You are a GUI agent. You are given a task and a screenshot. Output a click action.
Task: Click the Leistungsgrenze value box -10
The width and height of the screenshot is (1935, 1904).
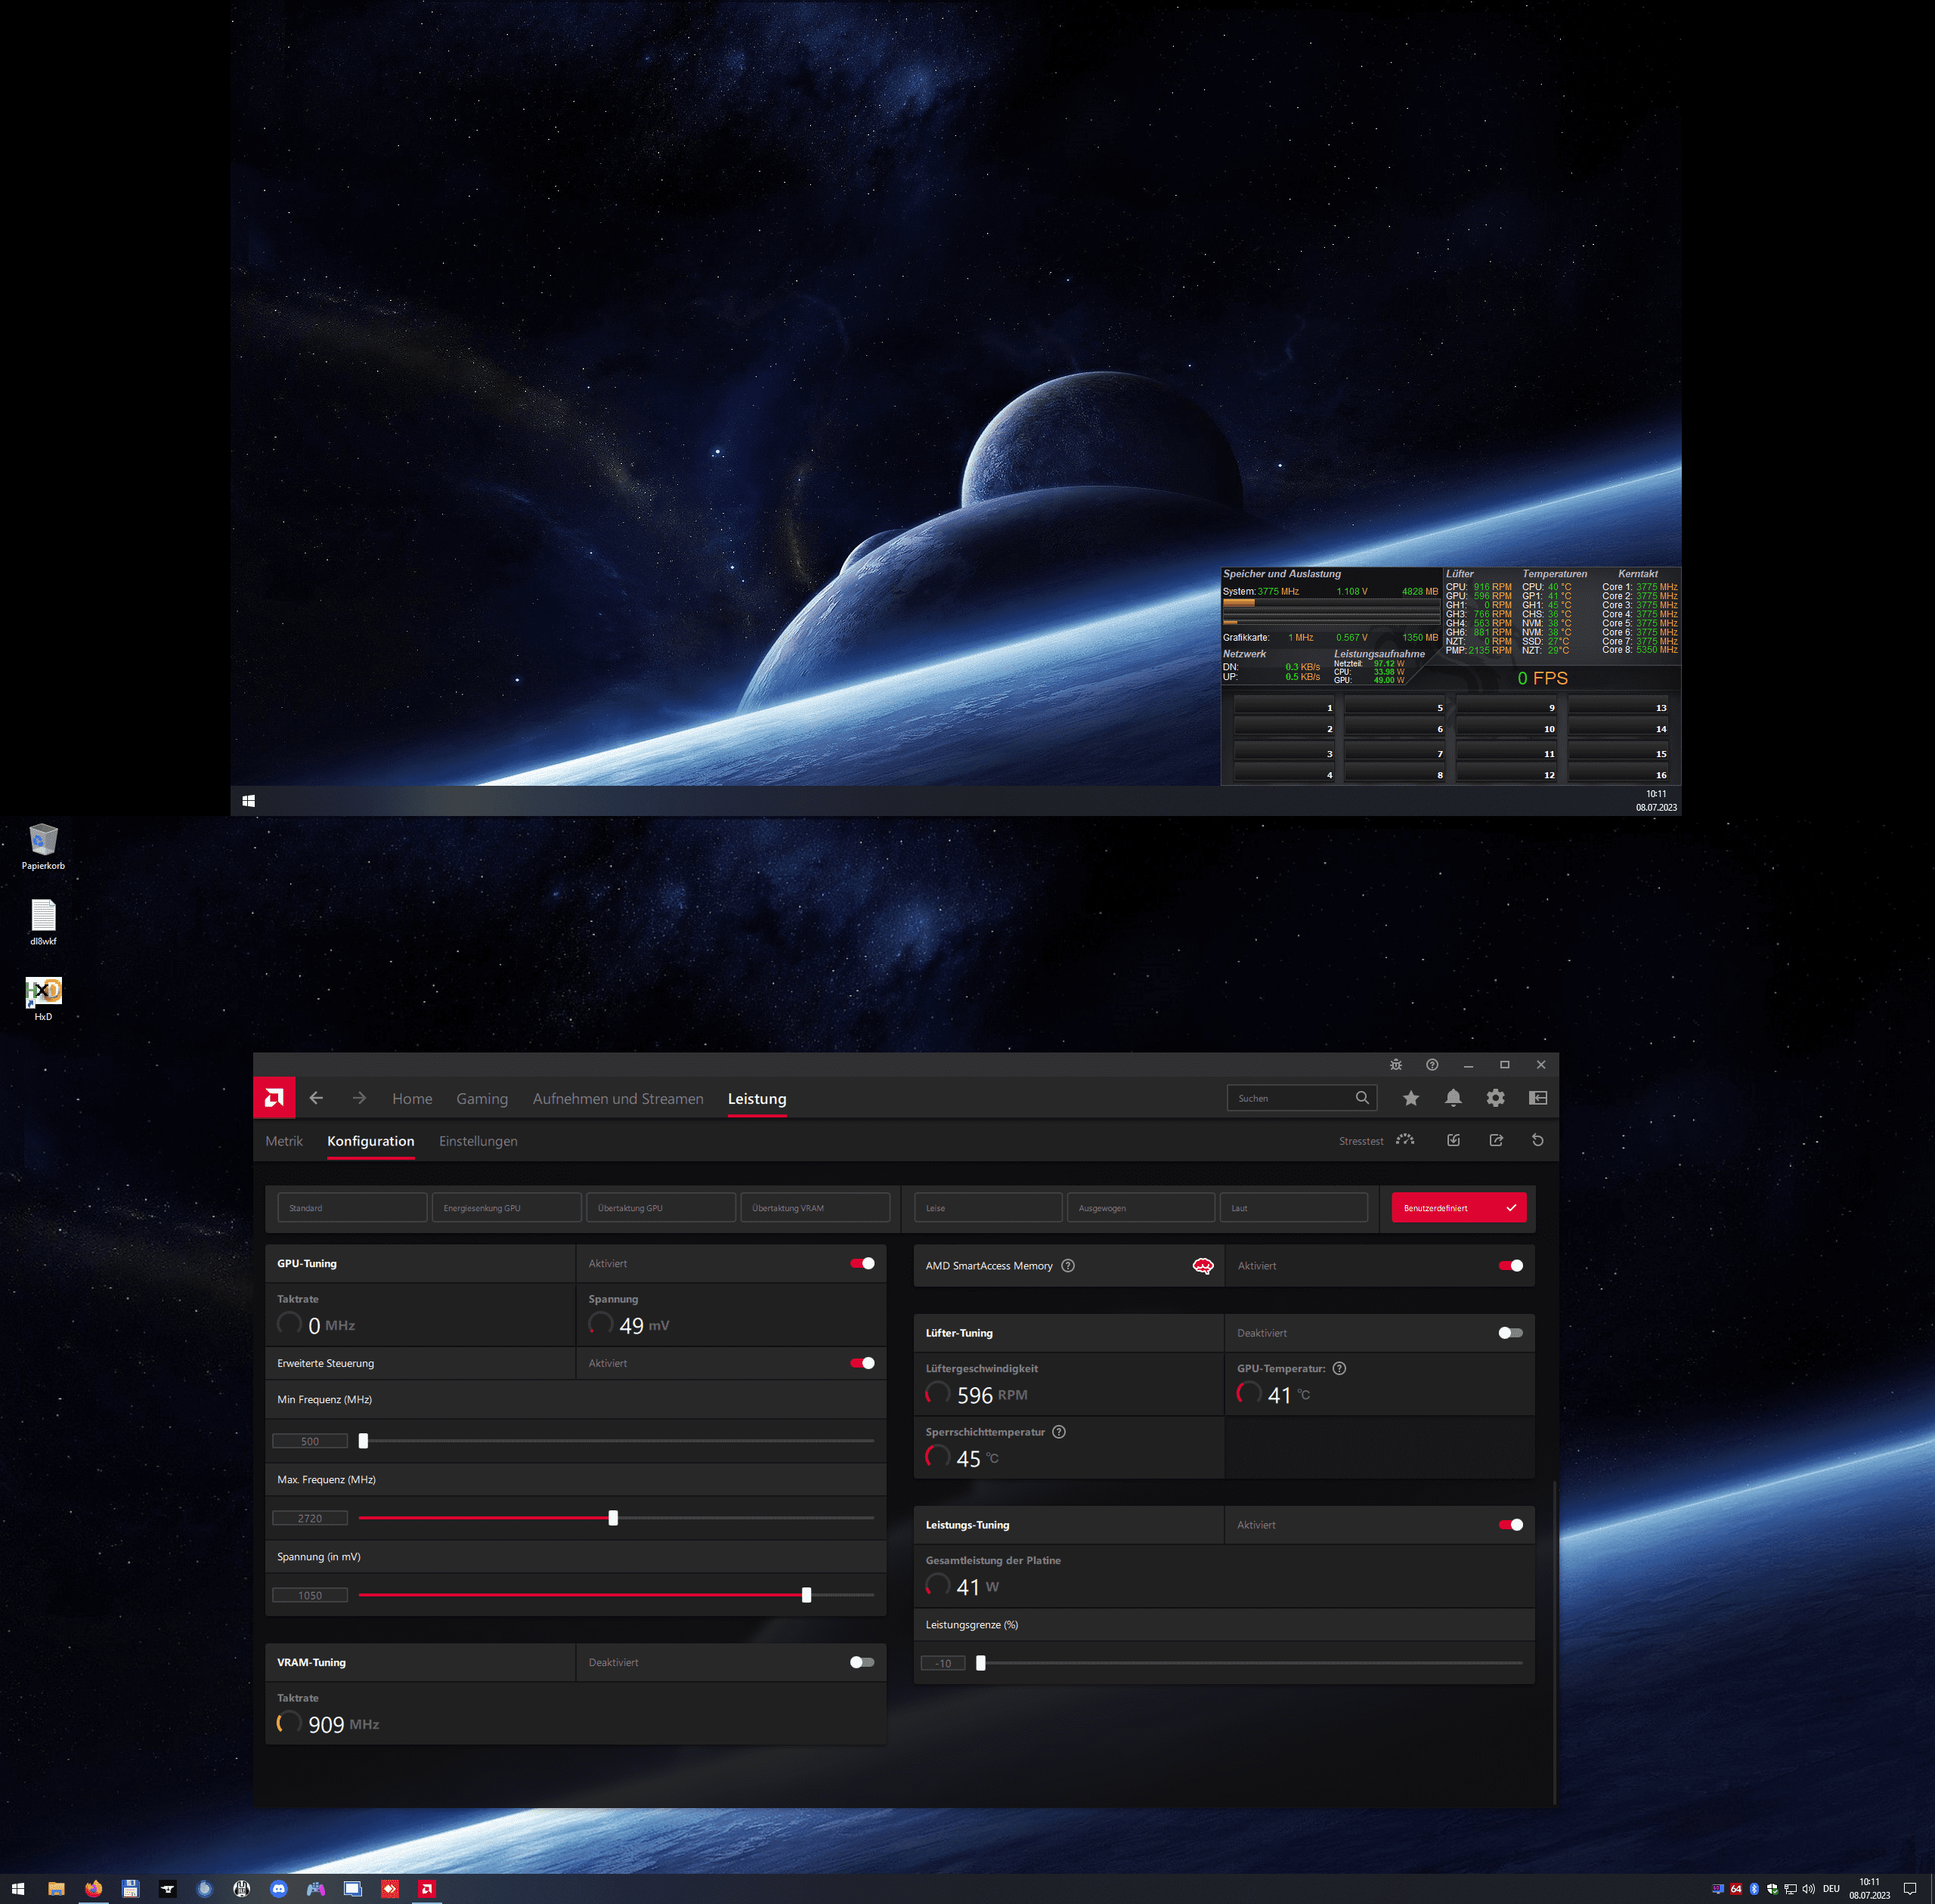(943, 1663)
